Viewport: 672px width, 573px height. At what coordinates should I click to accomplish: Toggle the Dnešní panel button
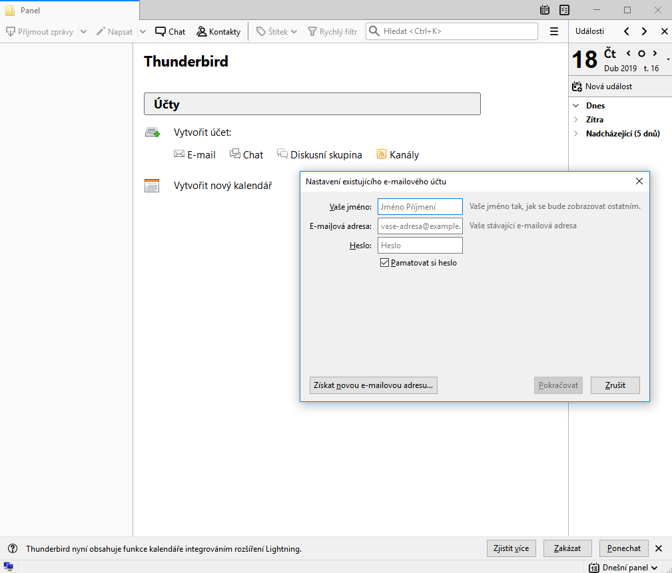tap(623, 567)
